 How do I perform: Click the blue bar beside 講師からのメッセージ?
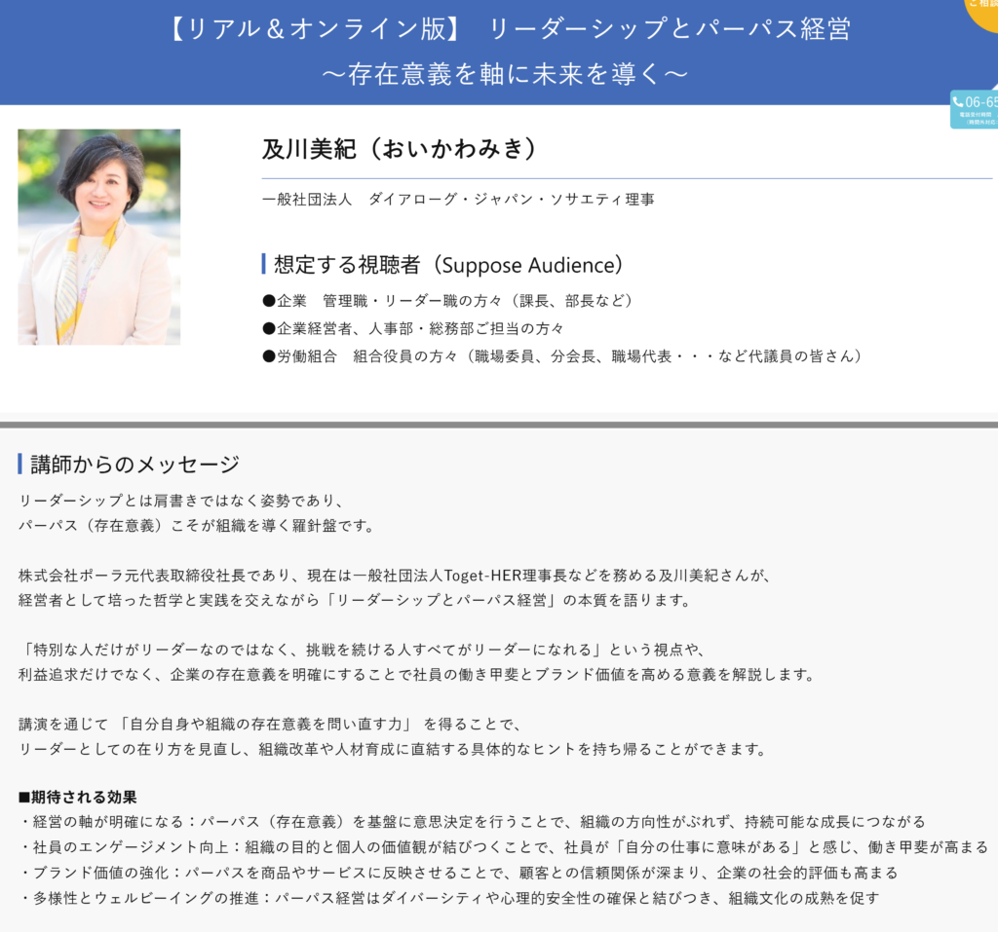coord(20,464)
